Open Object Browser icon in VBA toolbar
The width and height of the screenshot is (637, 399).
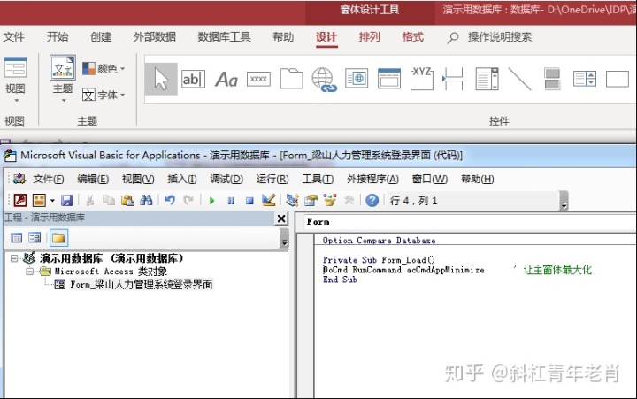point(330,200)
